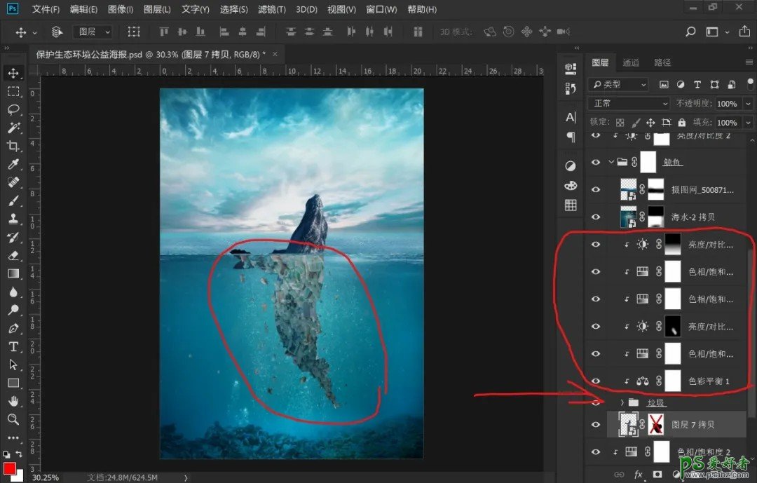Select the Gradient tool
Image resolution: width=757 pixels, height=483 pixels.
click(x=13, y=273)
